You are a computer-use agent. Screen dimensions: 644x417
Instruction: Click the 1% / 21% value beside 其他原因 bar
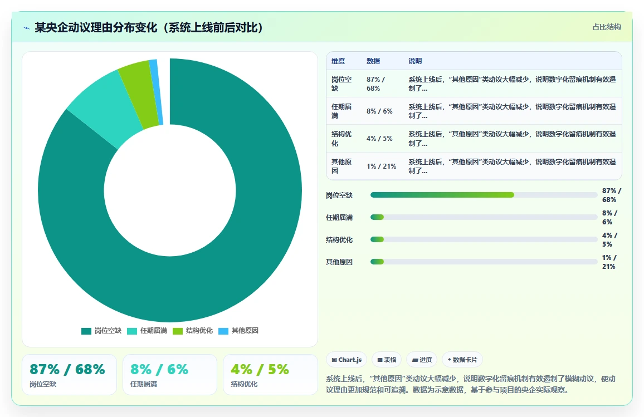pyautogui.click(x=609, y=262)
